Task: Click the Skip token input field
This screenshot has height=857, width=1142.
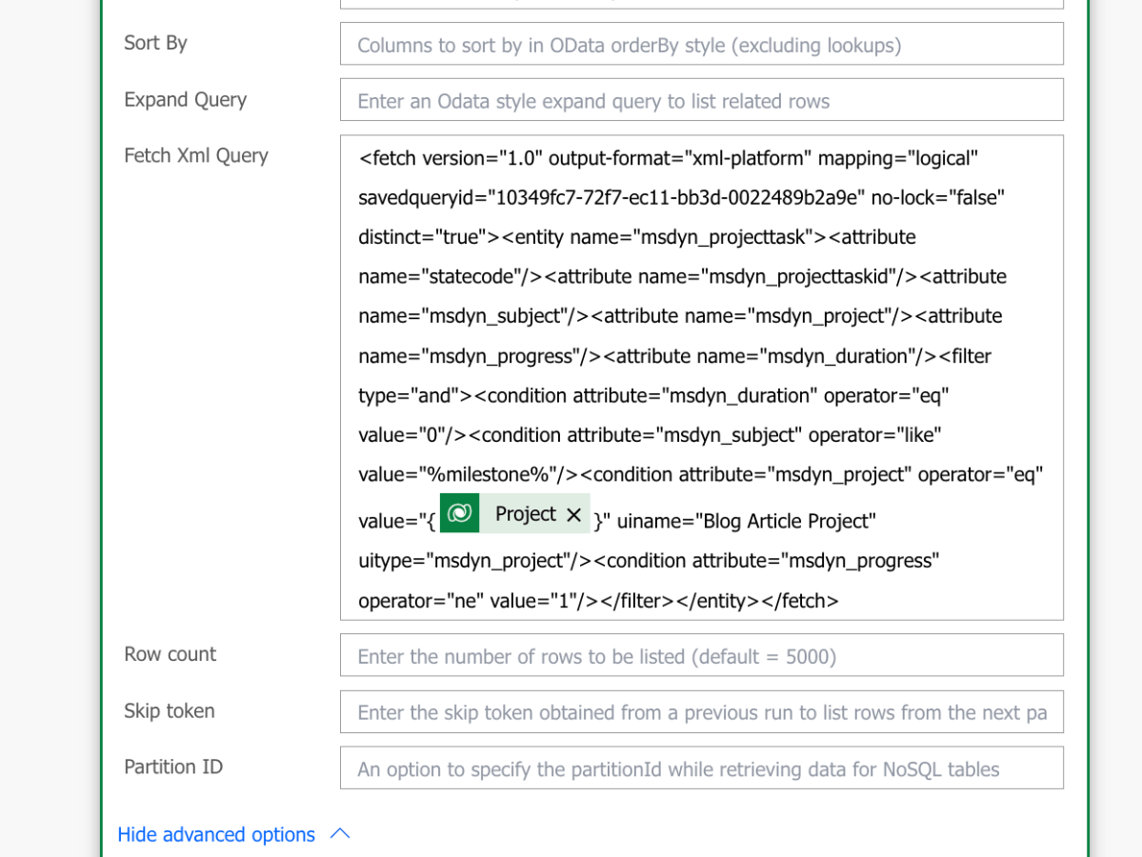Action: (701, 712)
